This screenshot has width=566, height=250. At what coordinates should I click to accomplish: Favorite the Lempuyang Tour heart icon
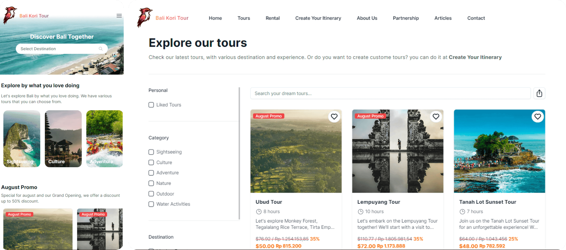pos(436,117)
